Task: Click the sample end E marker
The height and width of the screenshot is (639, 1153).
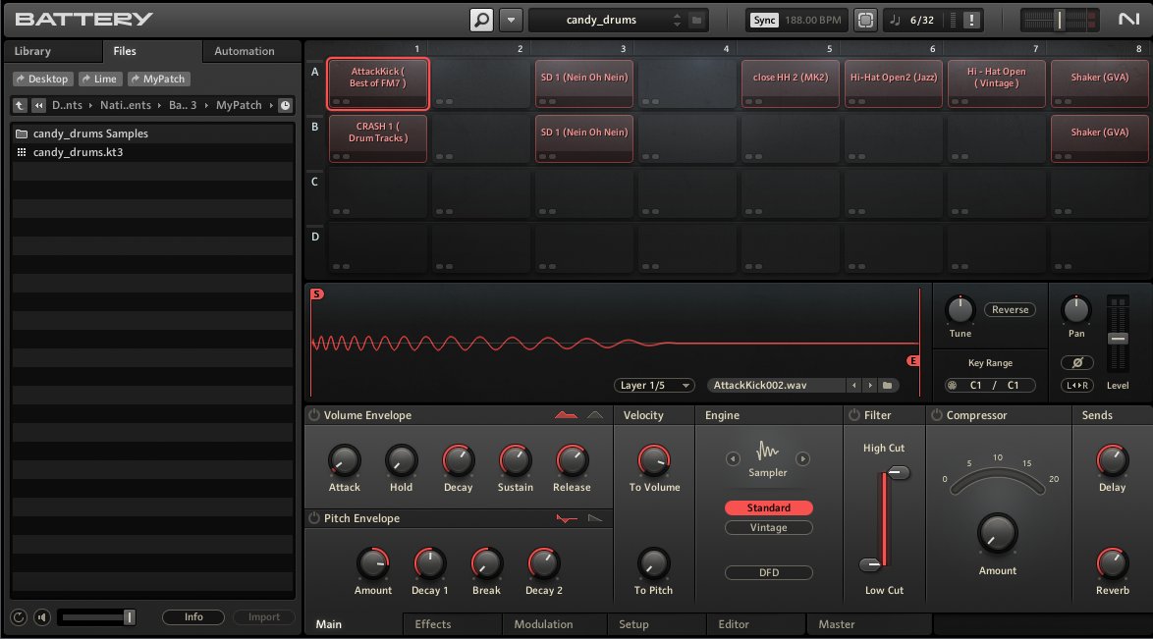Action: [x=912, y=360]
